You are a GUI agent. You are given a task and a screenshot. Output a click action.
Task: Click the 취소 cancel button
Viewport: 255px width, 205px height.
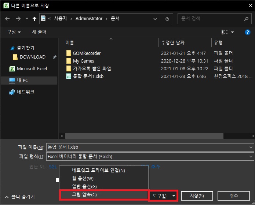(x=233, y=196)
